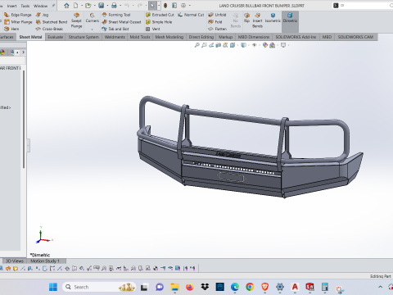Open the Window menu
The height and width of the screenshot is (295, 393).
point(40,6)
